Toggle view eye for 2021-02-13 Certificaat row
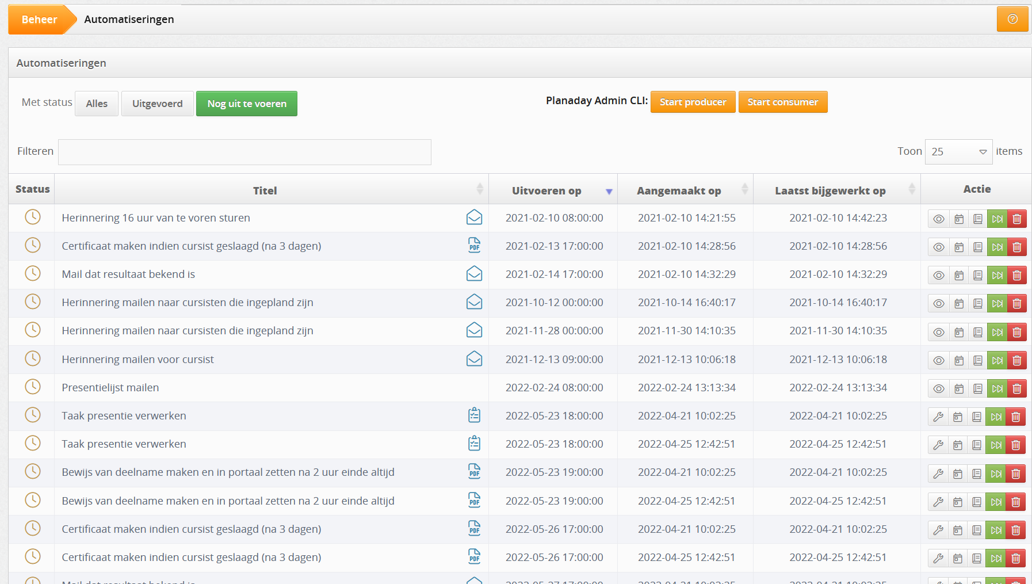 939,247
